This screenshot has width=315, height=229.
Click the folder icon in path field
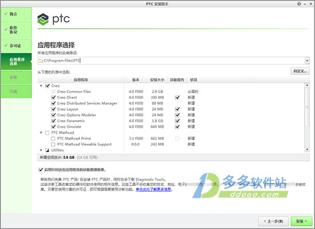[41, 61]
